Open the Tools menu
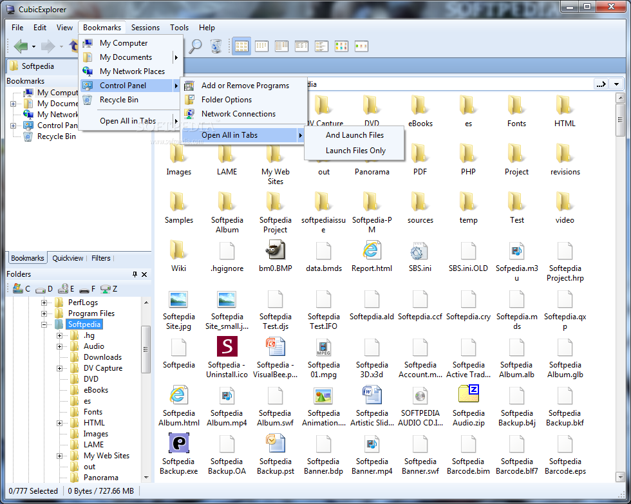Image resolution: width=631 pixels, height=504 pixels. (x=179, y=27)
